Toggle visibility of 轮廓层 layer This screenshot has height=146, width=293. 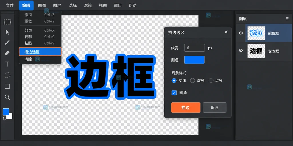tap(241, 33)
